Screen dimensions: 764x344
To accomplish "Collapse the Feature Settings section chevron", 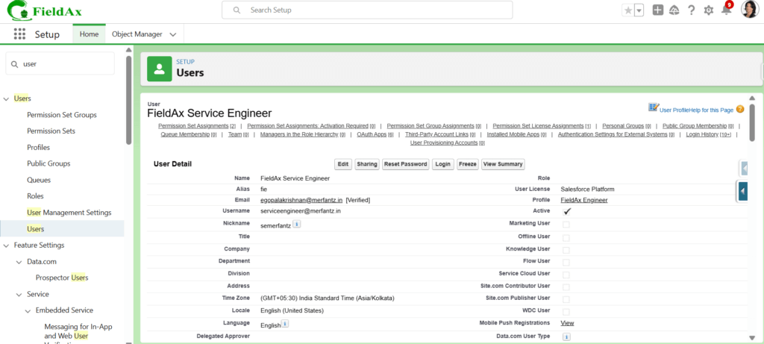I will [6, 246].
